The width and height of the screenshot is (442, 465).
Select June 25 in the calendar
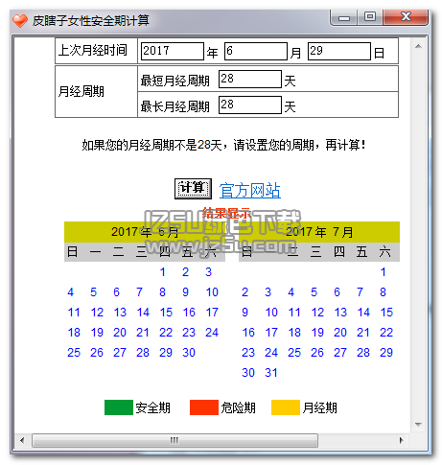point(74,353)
